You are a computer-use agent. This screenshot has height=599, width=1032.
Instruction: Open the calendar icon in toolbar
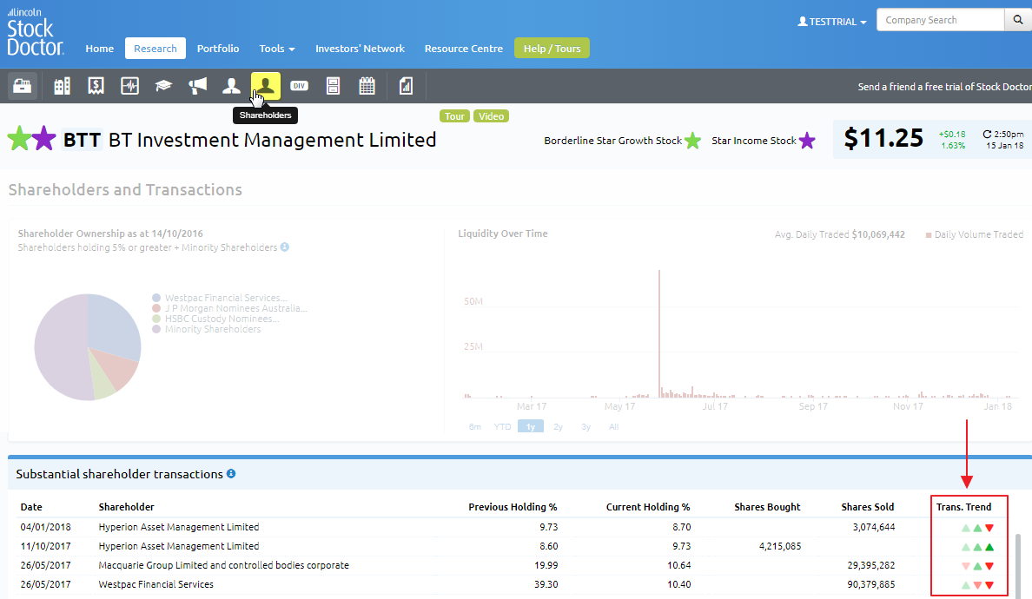367,86
